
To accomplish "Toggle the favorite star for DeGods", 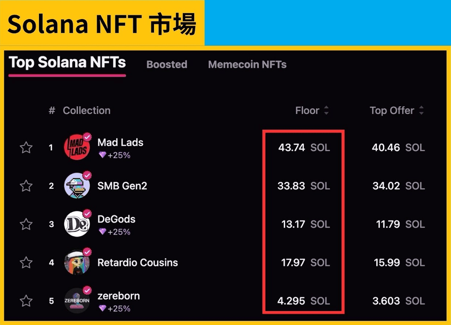I will pyautogui.click(x=26, y=224).
